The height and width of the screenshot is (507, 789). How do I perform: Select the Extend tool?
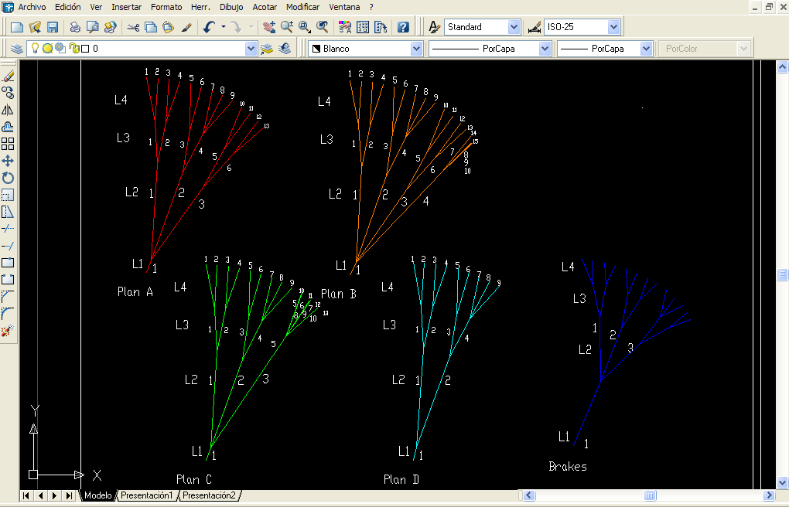8,246
